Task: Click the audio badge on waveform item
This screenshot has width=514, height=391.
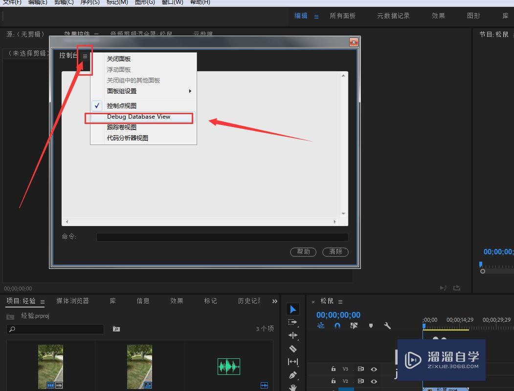Action: (264, 385)
